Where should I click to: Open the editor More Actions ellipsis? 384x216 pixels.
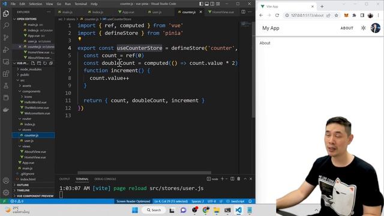click(250, 12)
